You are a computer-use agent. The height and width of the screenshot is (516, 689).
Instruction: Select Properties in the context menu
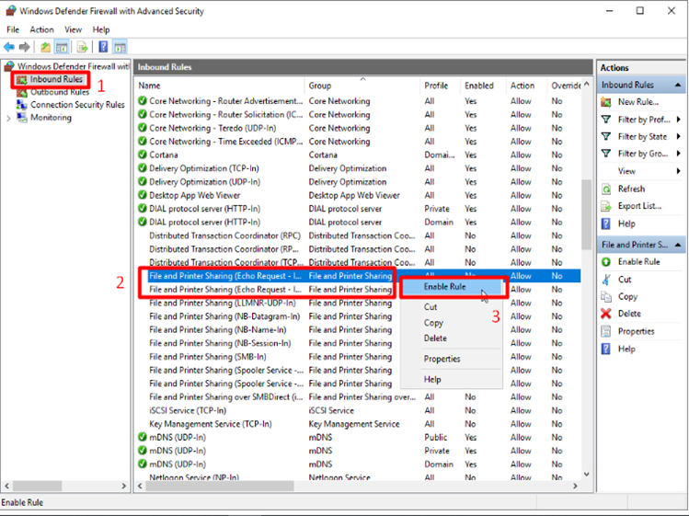[442, 359]
